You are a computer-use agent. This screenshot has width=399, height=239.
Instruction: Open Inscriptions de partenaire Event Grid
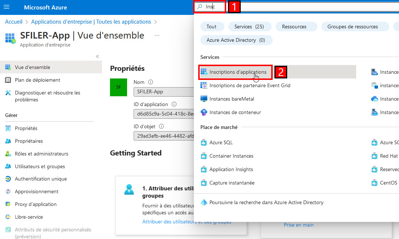tap(250, 85)
